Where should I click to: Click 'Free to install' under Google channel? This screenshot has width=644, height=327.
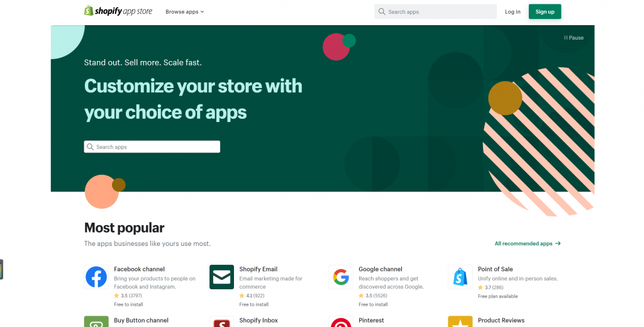click(373, 304)
